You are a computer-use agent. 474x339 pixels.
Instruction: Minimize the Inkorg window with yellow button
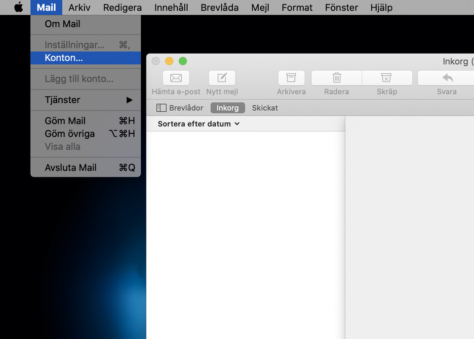coord(169,61)
